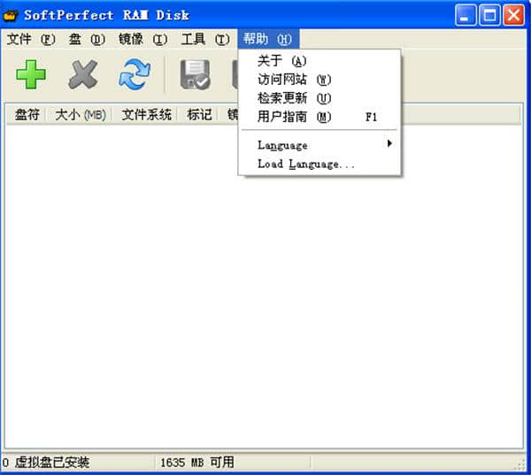Click the 文件系统 column header

tap(146, 114)
